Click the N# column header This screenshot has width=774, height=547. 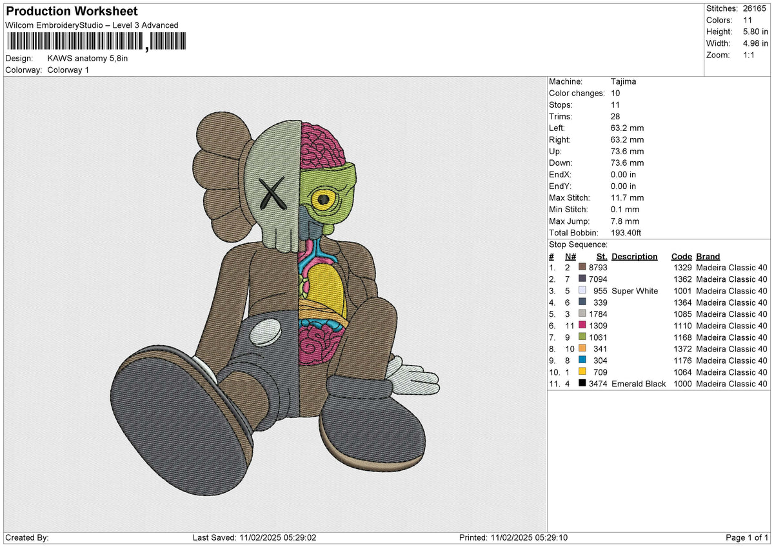pos(570,256)
